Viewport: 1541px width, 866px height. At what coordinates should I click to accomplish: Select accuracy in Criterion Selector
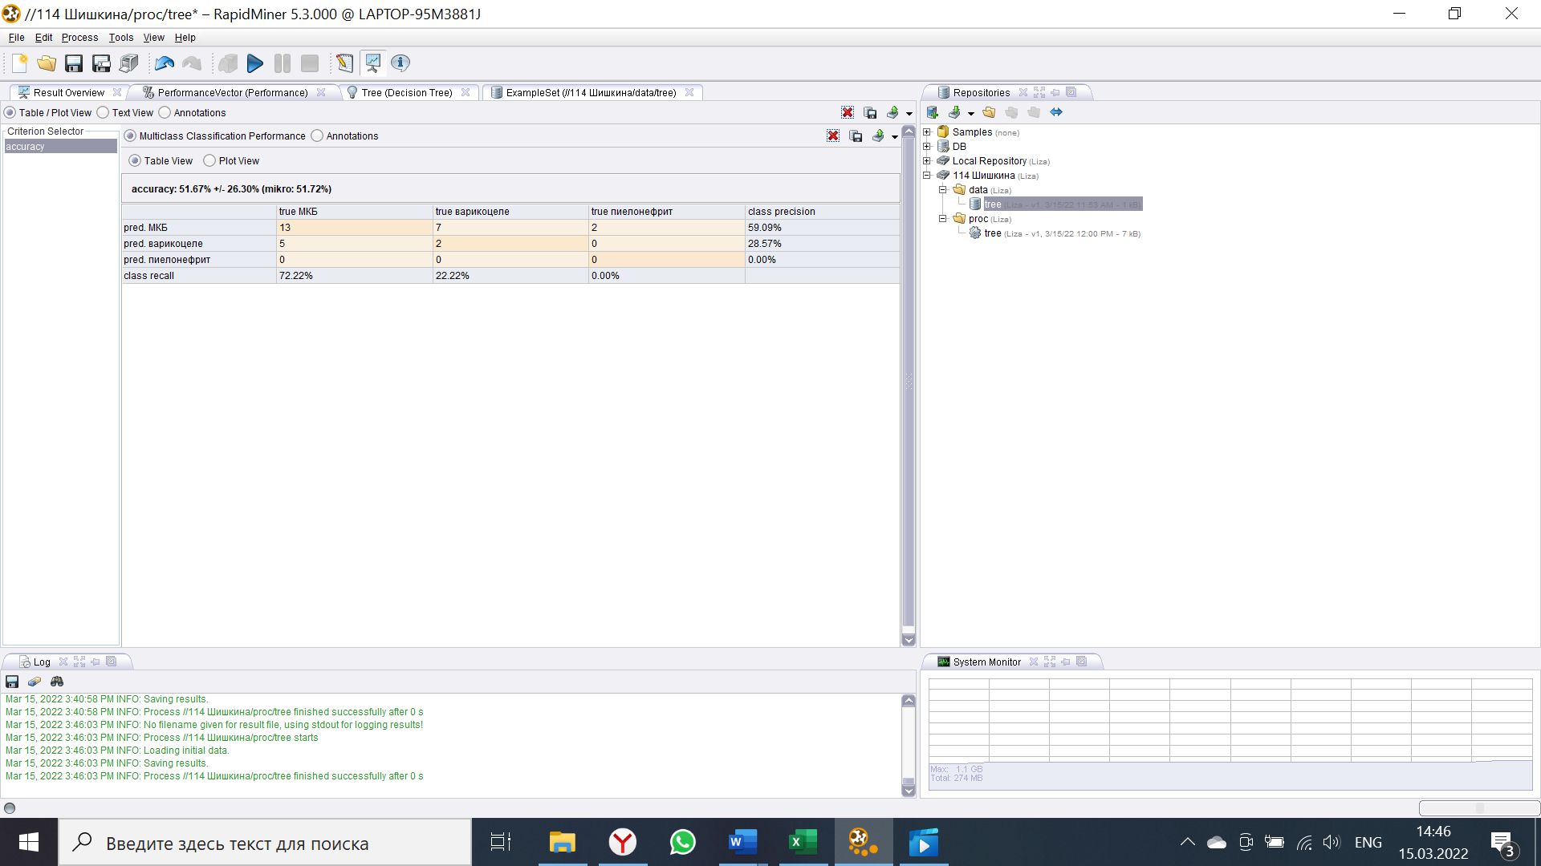(x=61, y=147)
